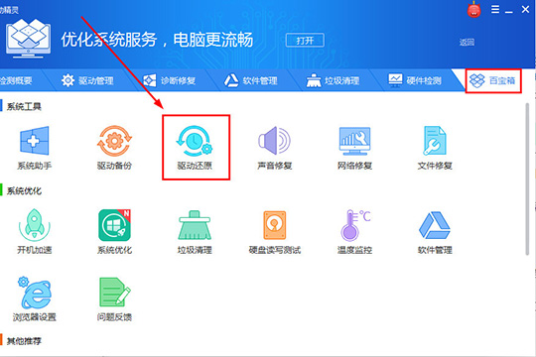Switch to the 硬件检测 tab
The width and height of the screenshot is (536, 357).
[415, 80]
